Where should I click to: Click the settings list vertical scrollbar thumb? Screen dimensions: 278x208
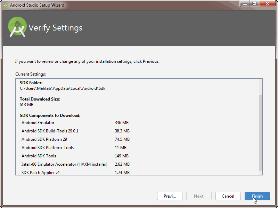click(260, 133)
